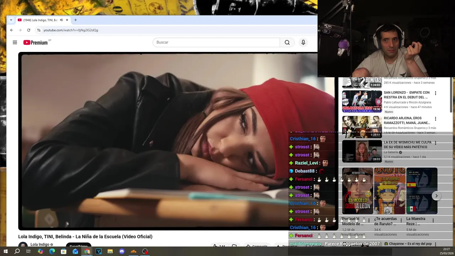Viewport: 455px width, 256px height.
Task: Open the YouTube hamburger guide menu
Action: pyautogui.click(x=15, y=42)
